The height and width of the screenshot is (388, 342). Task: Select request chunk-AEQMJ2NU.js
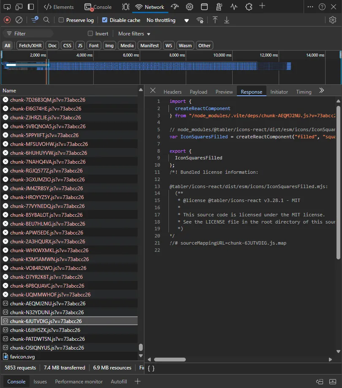click(x=70, y=303)
